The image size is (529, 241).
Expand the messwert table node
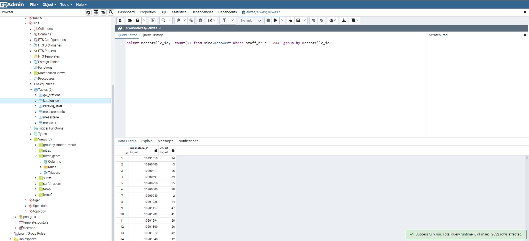[36, 123]
